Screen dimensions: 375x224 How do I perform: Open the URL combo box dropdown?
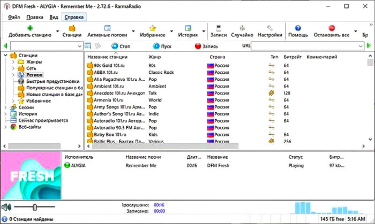click(x=361, y=46)
